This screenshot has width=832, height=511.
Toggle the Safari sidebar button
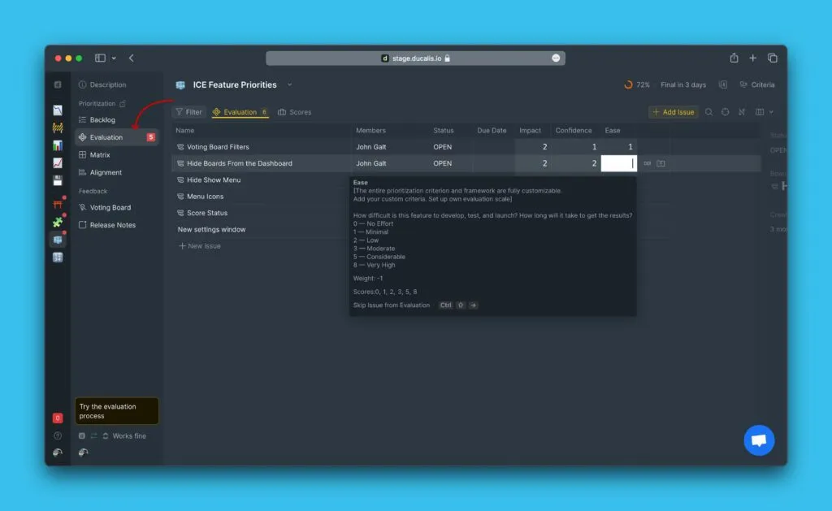tap(100, 58)
